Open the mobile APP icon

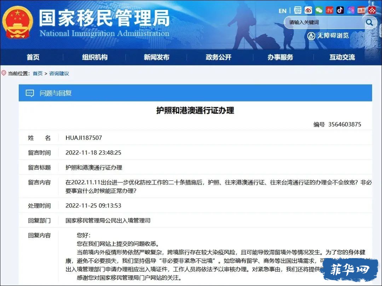click(298, 10)
